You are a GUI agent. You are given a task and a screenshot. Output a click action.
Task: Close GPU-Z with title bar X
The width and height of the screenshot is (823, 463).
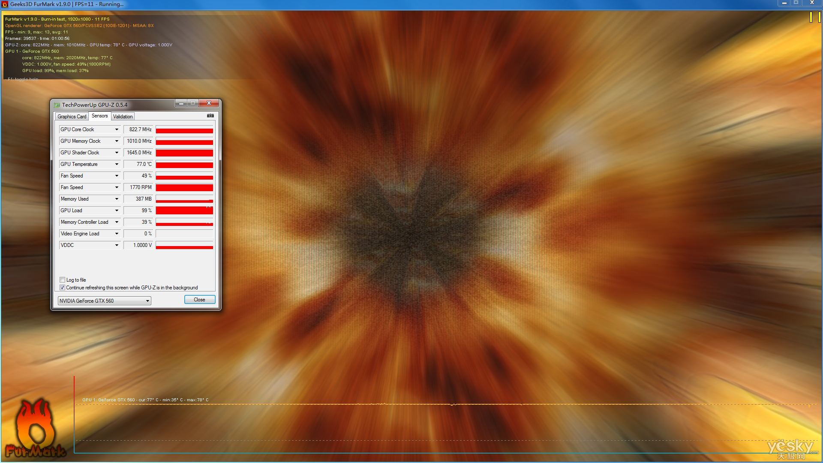tap(209, 103)
